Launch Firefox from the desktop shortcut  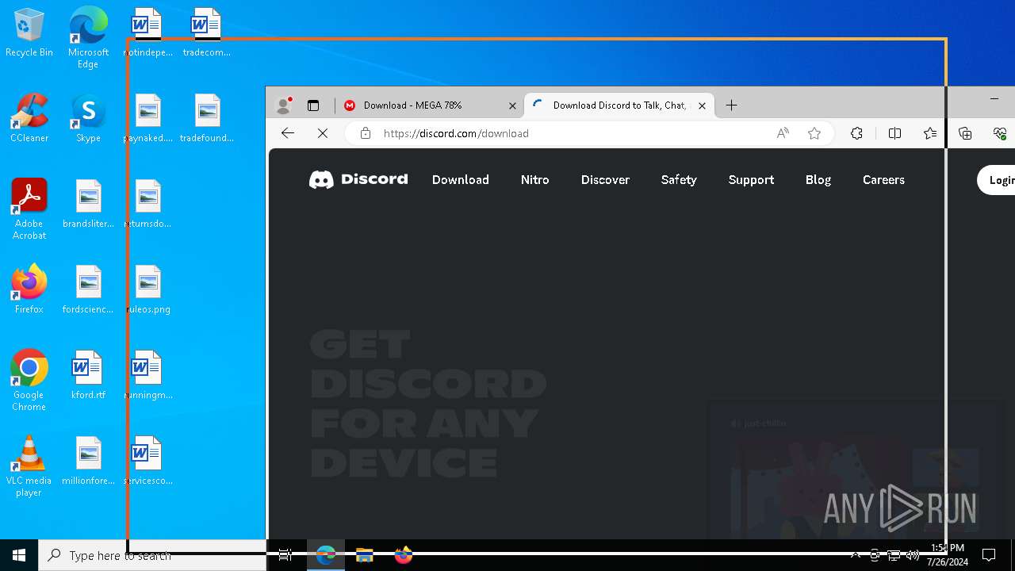click(x=29, y=289)
